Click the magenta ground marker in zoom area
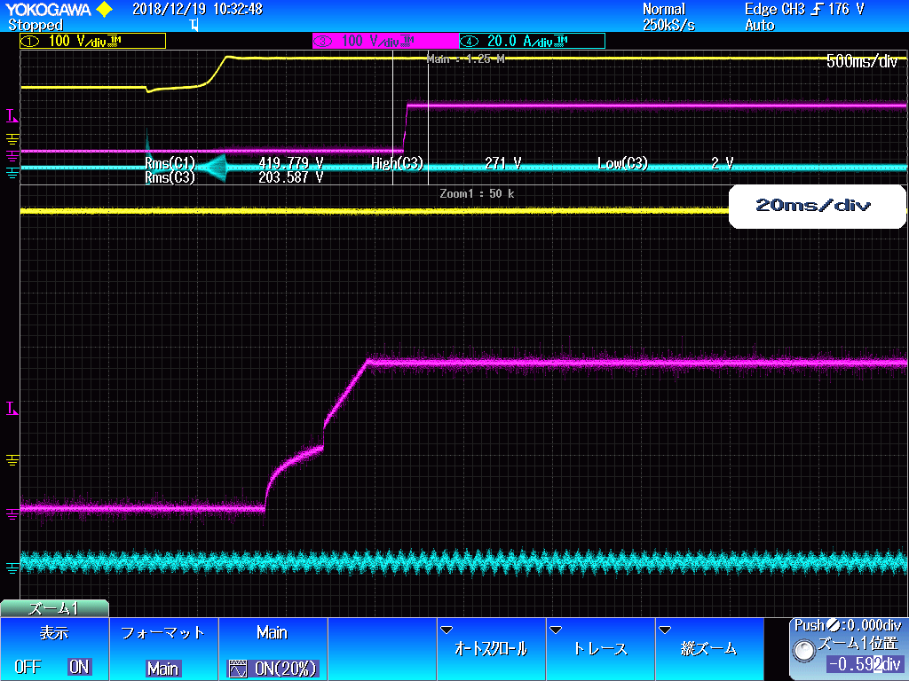The width and height of the screenshot is (909, 681). [x=12, y=513]
